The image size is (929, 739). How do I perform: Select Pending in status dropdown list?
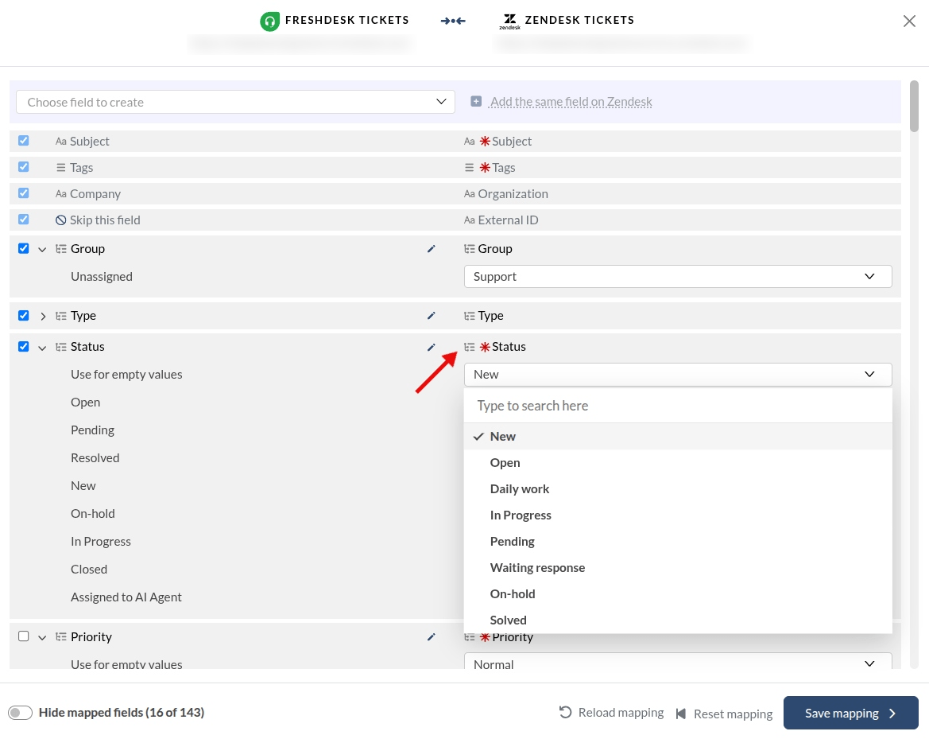coord(678,541)
